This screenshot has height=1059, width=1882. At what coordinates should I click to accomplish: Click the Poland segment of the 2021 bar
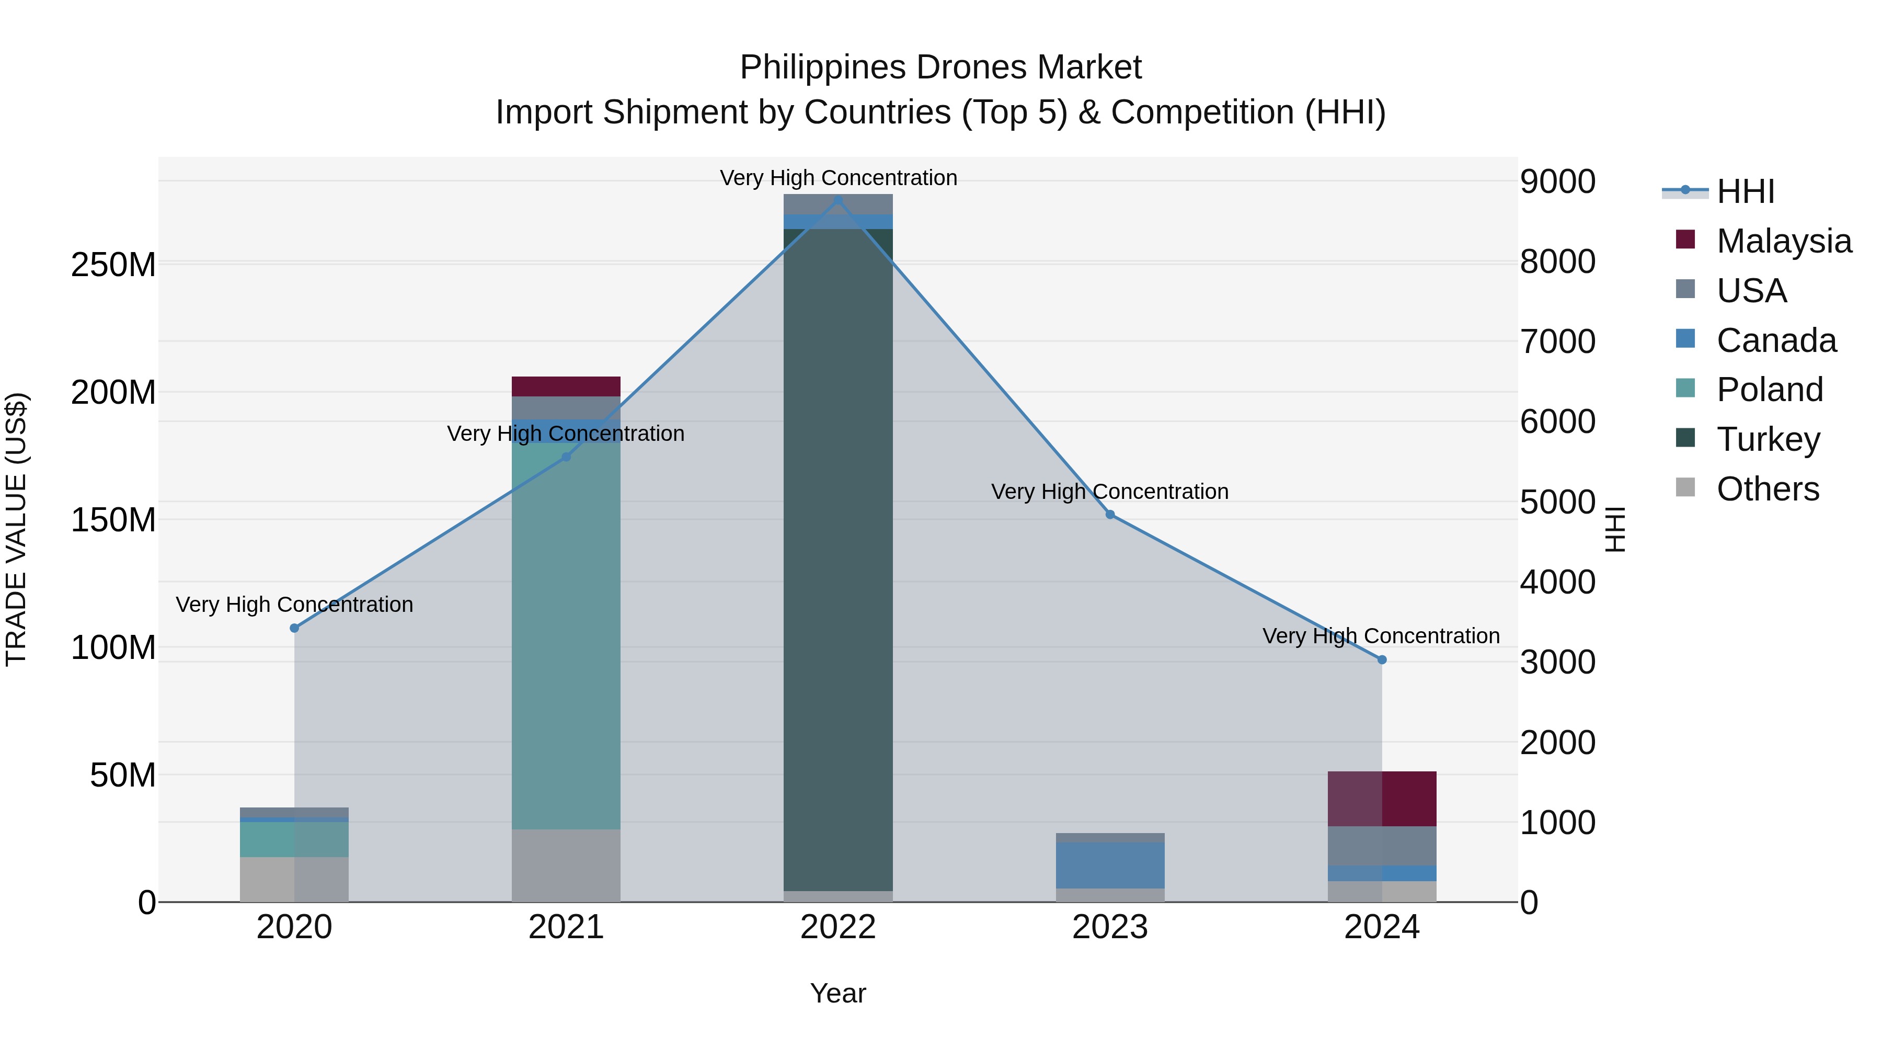pos(566,636)
